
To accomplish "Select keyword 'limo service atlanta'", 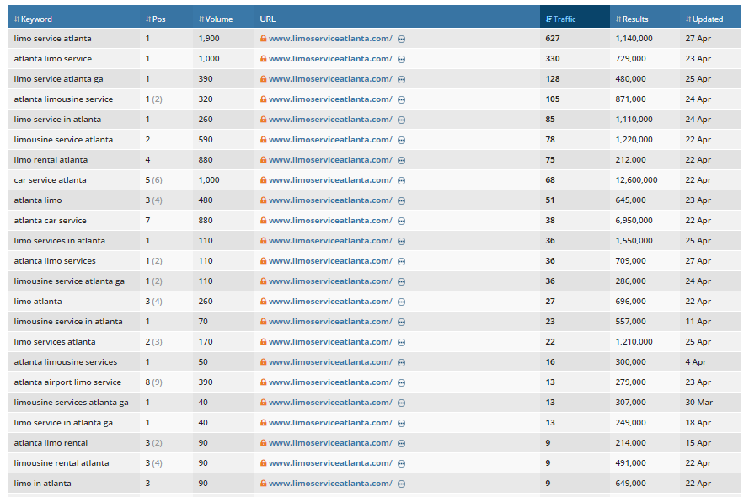I will click(52, 39).
